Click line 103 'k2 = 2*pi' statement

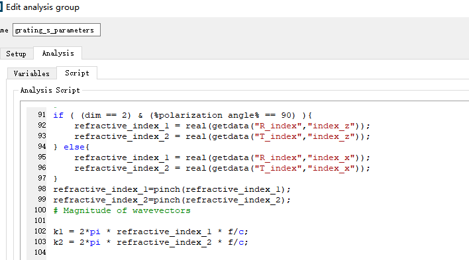[x=150, y=242]
